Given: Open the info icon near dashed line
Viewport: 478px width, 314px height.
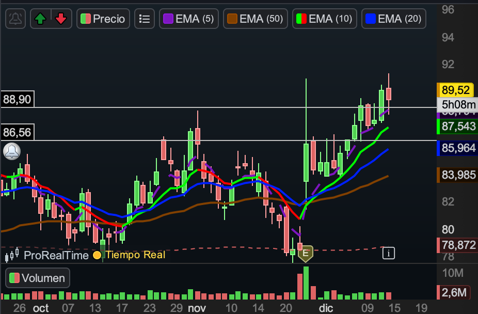Looking at the screenshot, I should tap(389, 253).
